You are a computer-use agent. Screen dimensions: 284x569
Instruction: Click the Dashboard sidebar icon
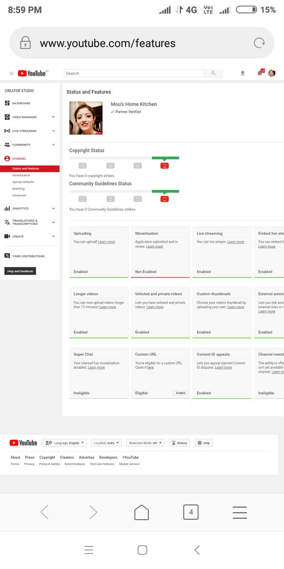tap(7, 103)
